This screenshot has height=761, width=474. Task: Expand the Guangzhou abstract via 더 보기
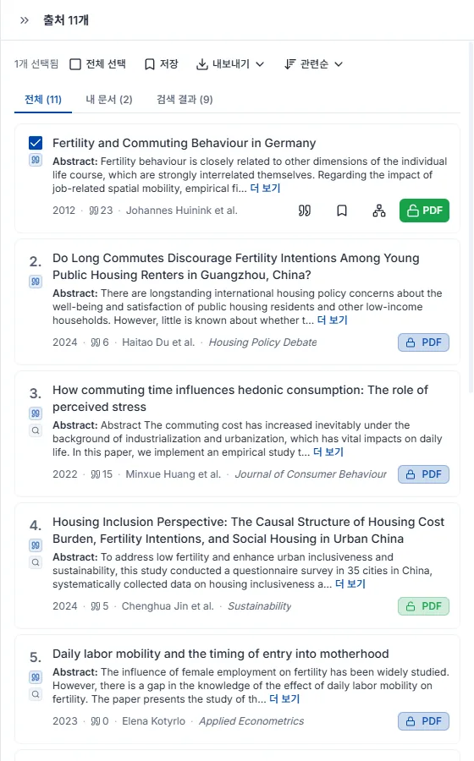[332, 320]
